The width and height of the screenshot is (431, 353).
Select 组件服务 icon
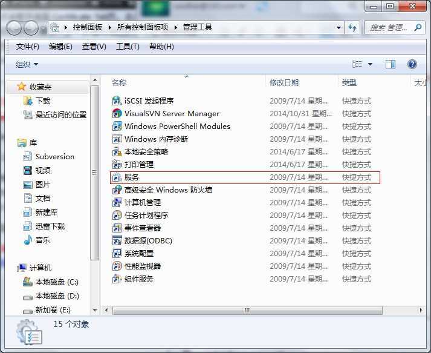point(117,279)
